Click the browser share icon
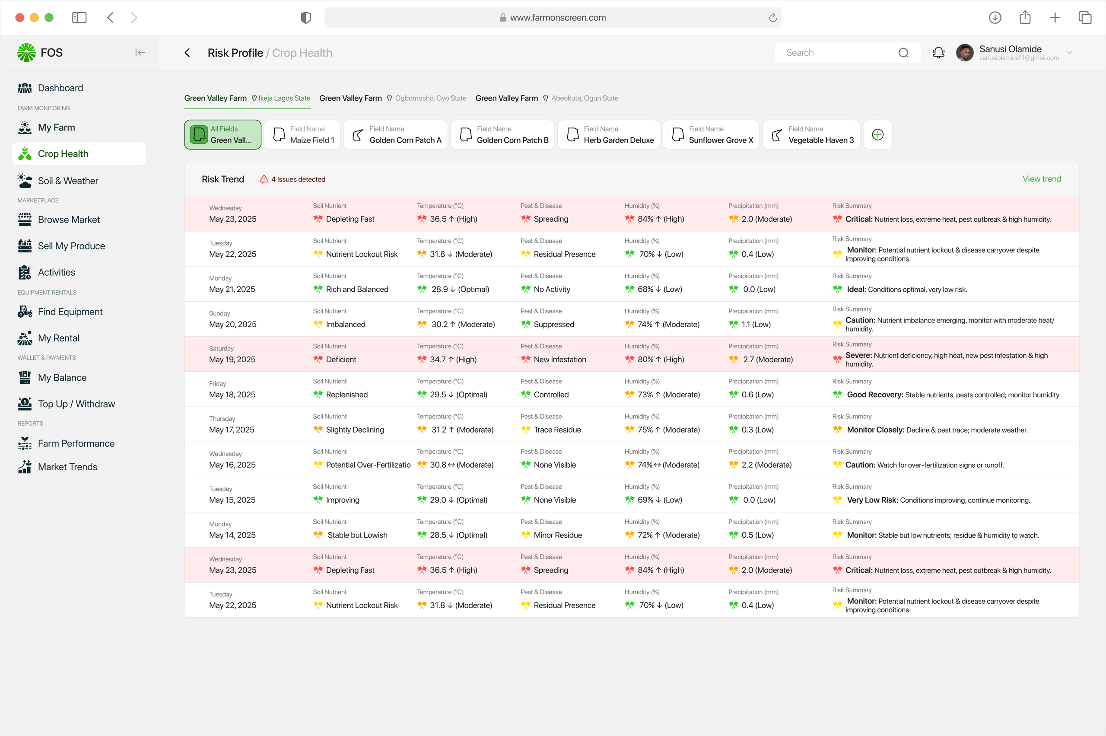This screenshot has height=736, width=1106. [x=1025, y=17]
